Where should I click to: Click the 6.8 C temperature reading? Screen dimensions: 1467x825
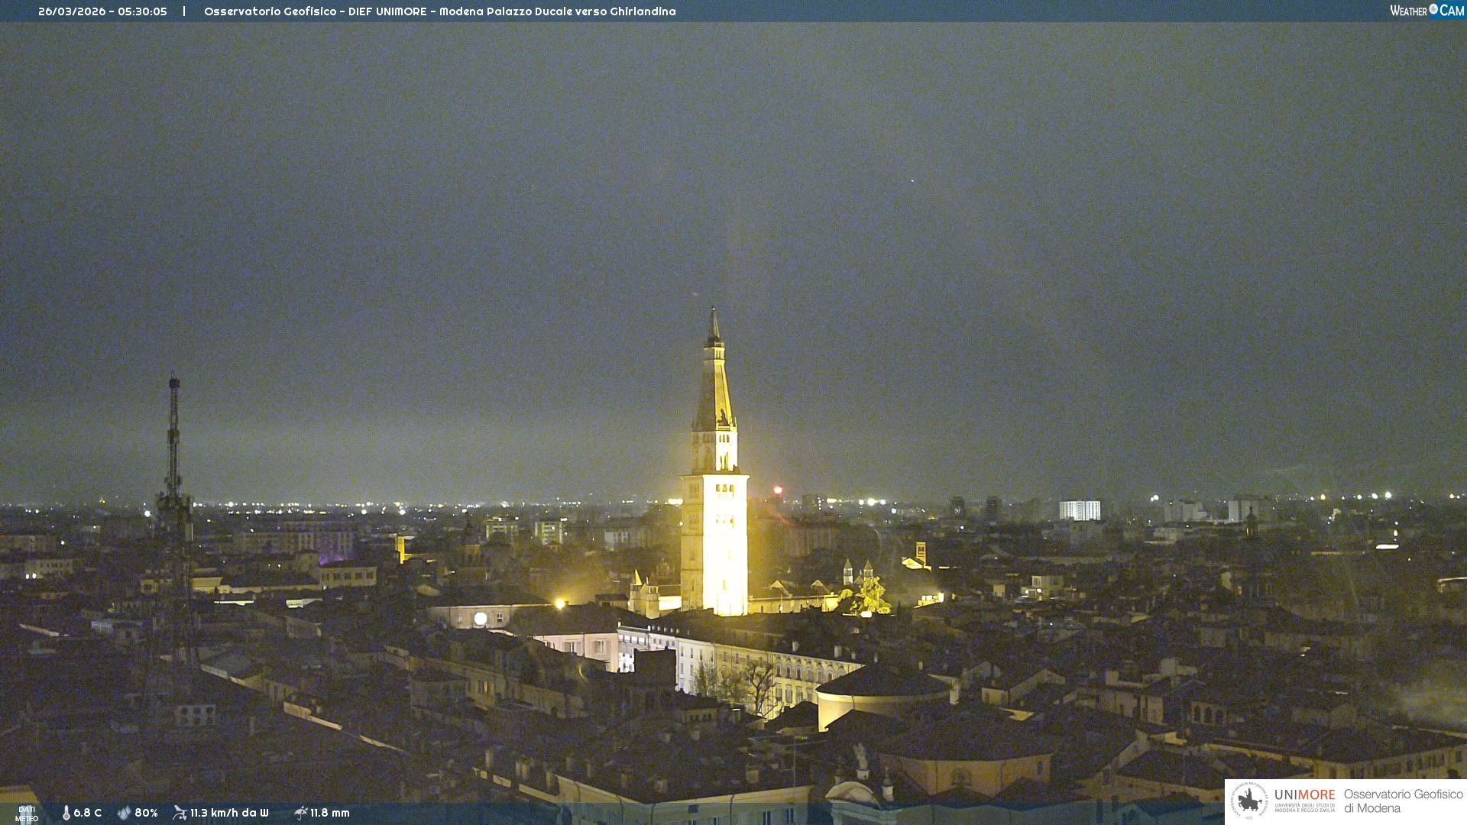(x=88, y=813)
